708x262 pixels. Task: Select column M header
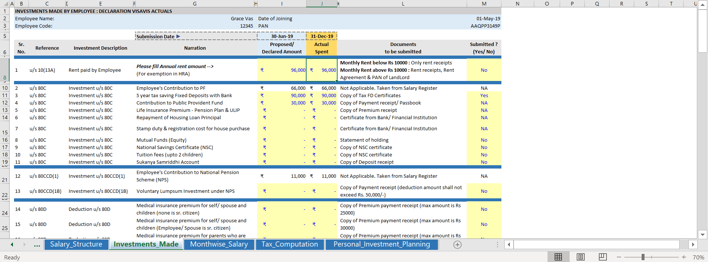click(484, 4)
